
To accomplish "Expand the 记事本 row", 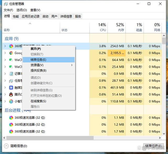I will tap(5, 73).
